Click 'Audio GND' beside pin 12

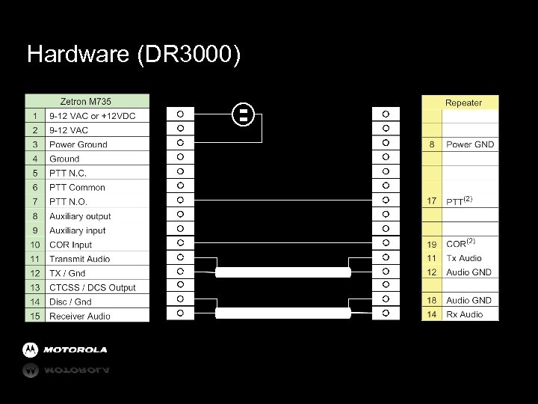pyautogui.click(x=469, y=272)
